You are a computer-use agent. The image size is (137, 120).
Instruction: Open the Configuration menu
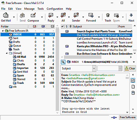click(55, 9)
